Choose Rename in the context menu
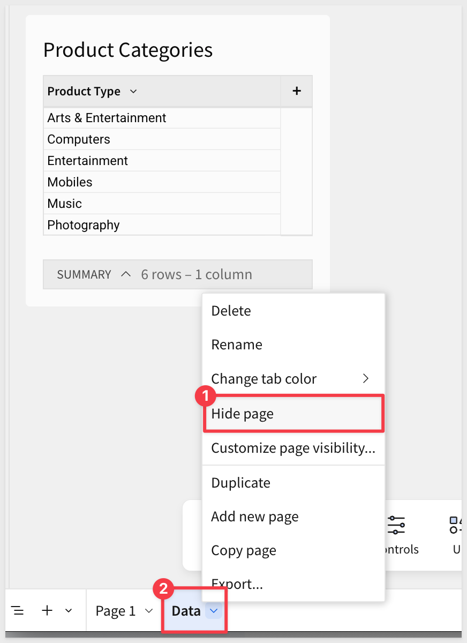 point(237,345)
